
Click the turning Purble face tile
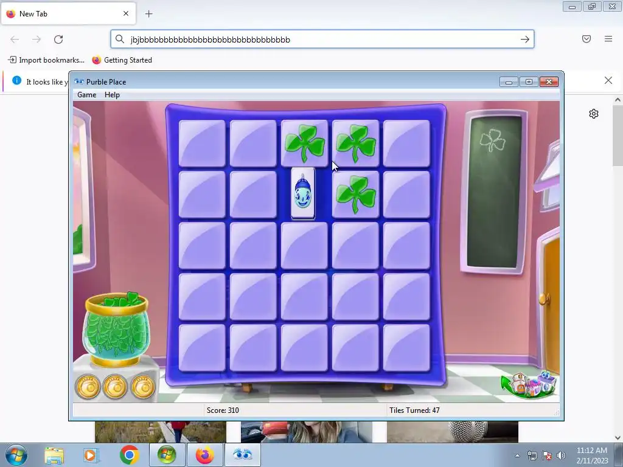coord(303,194)
